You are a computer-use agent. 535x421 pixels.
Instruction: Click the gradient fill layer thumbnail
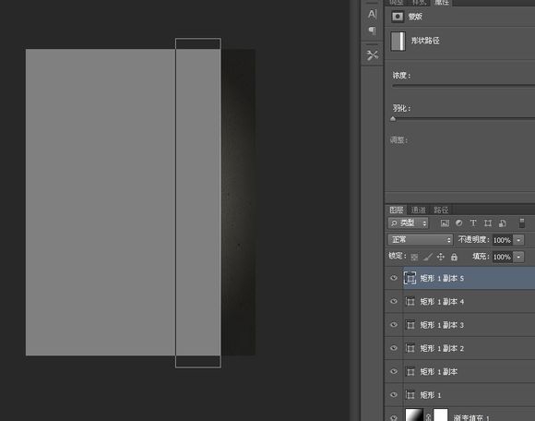point(414,415)
